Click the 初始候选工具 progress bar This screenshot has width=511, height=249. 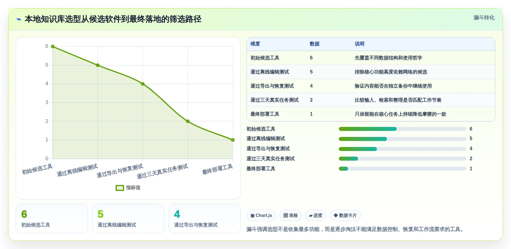pyautogui.click(x=403, y=129)
